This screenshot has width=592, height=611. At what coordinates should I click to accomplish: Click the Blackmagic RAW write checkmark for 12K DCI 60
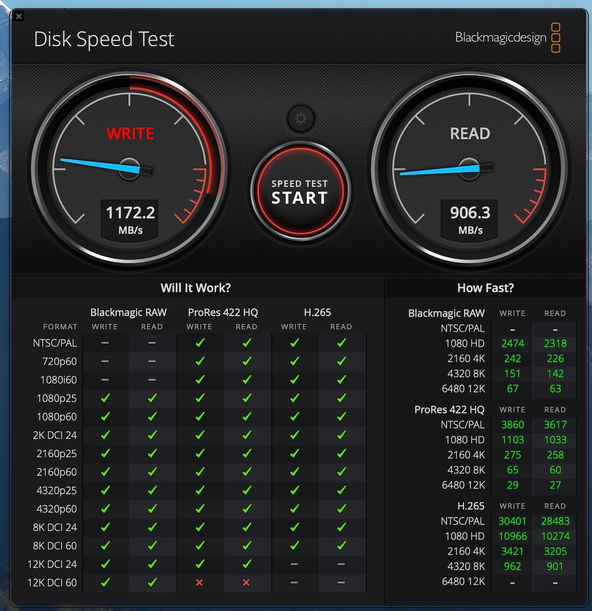105,582
